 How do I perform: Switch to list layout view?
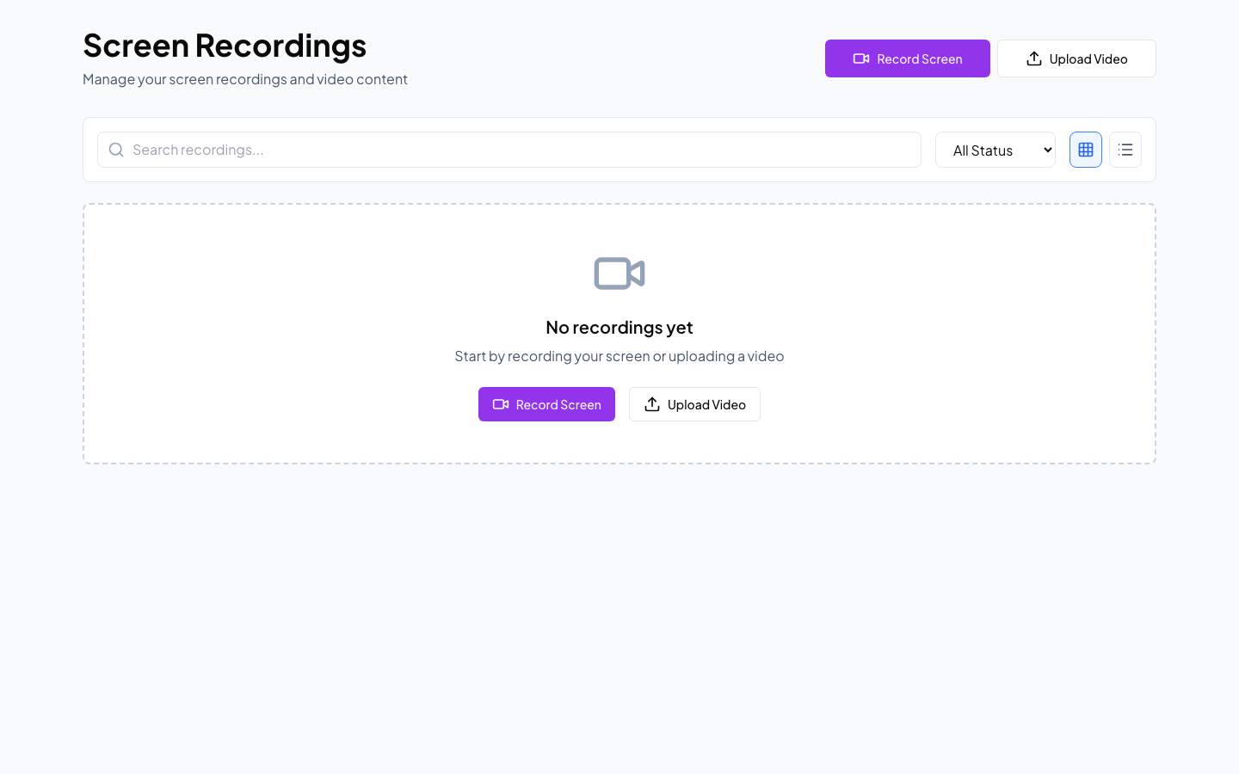click(1125, 150)
